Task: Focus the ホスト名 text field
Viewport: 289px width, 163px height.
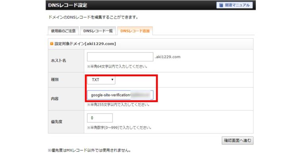Action: coord(120,57)
